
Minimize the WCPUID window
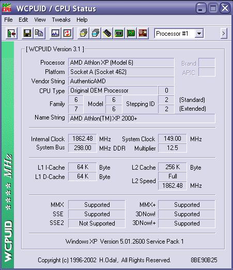(201, 8)
